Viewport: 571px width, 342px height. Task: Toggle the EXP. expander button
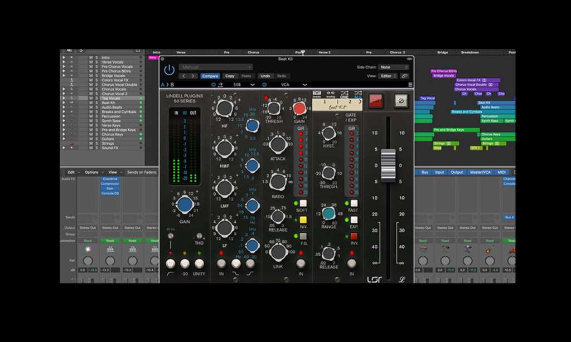click(354, 220)
